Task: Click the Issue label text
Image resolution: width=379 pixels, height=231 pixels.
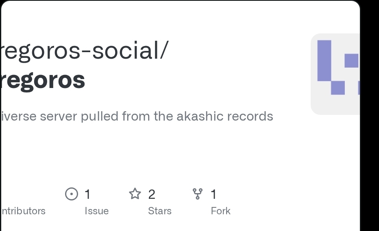Action: pyautogui.click(x=97, y=211)
